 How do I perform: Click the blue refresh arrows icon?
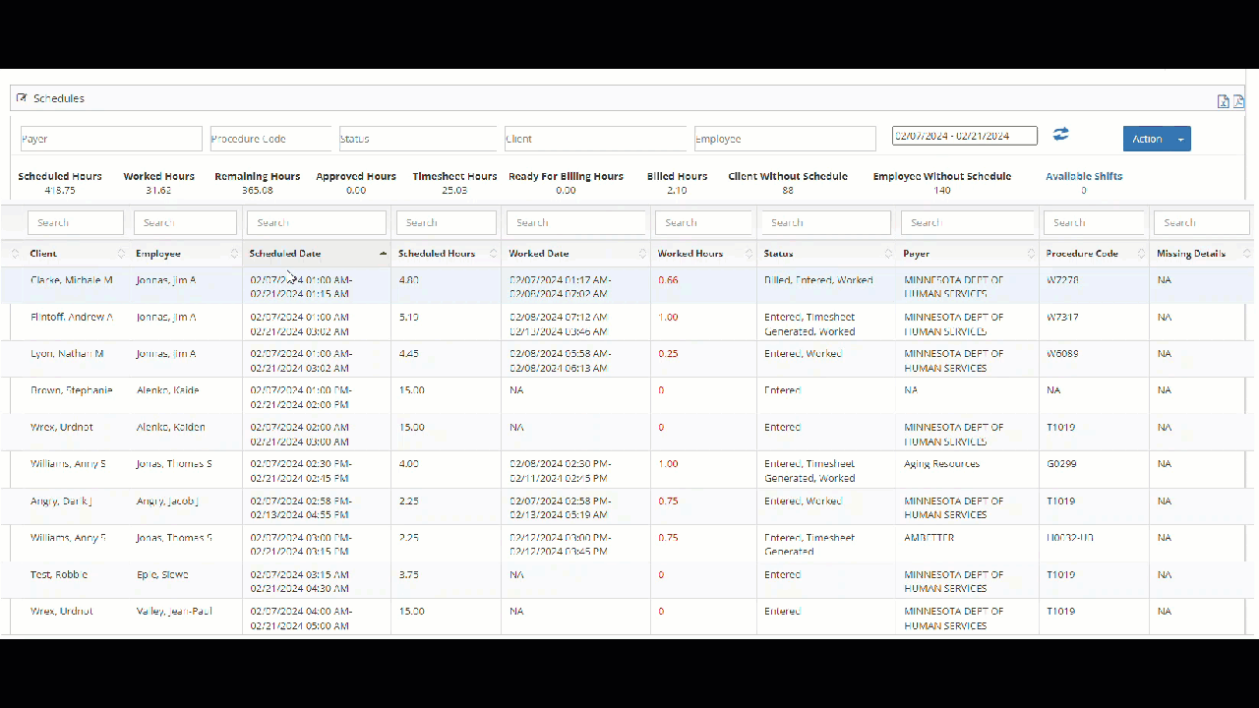point(1060,135)
